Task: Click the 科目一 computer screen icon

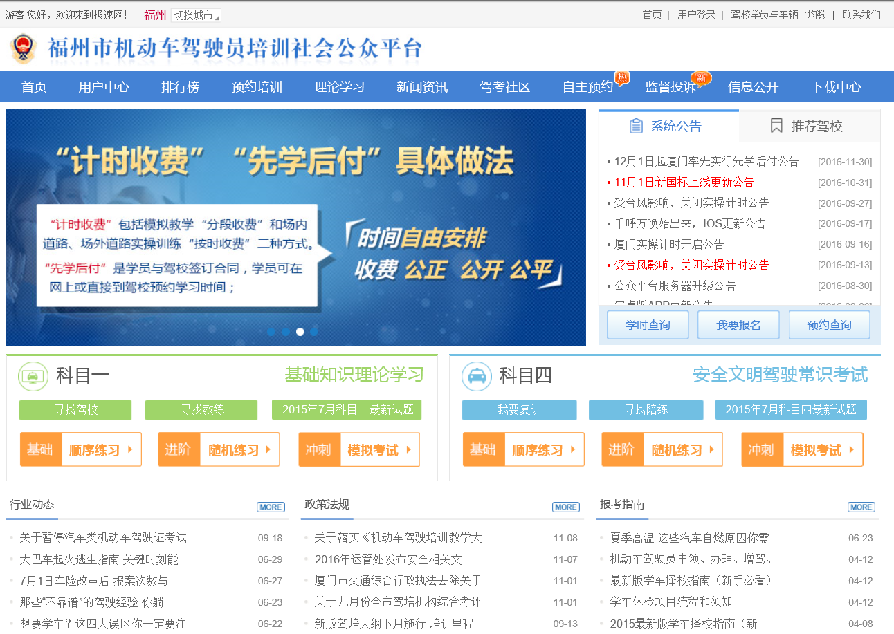Action: pos(33,376)
